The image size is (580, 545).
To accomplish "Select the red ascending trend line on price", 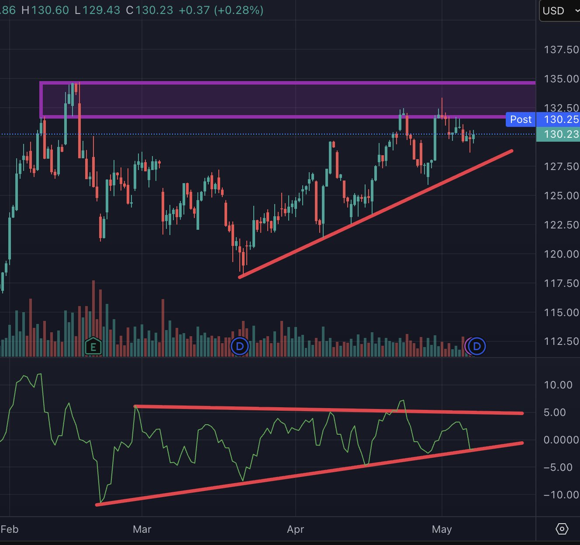I will click(x=376, y=214).
